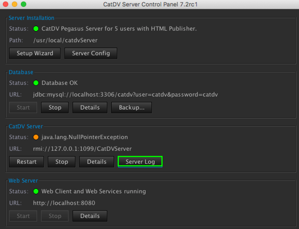Image resolution: width=299 pixels, height=229 pixels.
Task: Click the green Database status indicator
Action: (36, 83)
